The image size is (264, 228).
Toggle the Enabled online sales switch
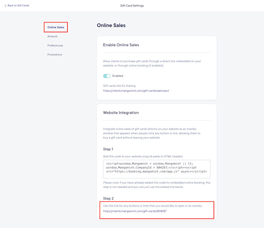tap(107, 76)
